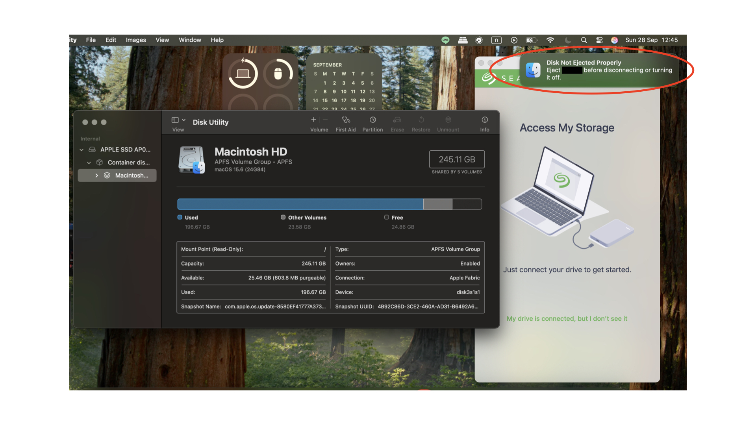Toggle Focus moon icon in menu bar
Viewport: 756px width, 425px height.
pos(567,40)
